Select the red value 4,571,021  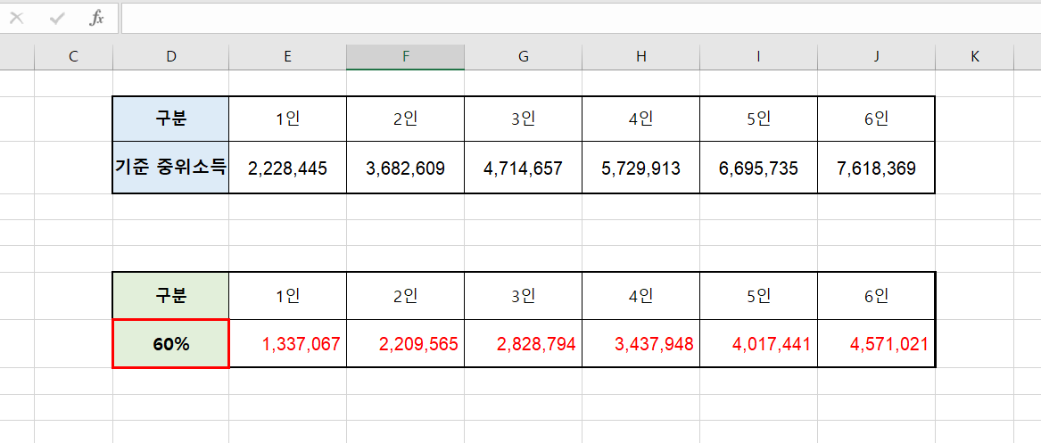click(876, 343)
